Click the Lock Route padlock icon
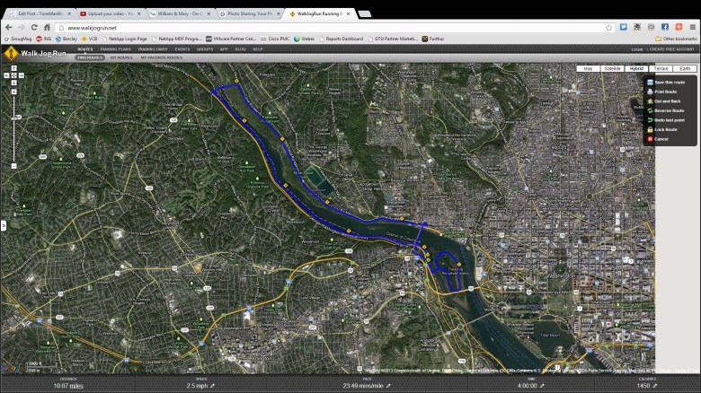701x393 pixels. click(650, 129)
